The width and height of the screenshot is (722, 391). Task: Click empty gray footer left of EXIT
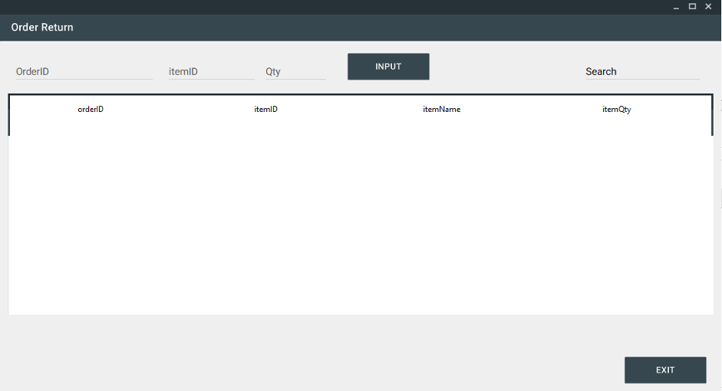tap(307, 360)
